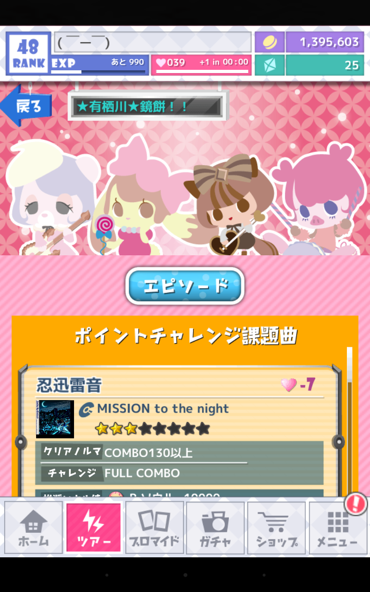The image size is (370, 592).
Task: Tap the green gem currency icon
Action: [x=270, y=65]
